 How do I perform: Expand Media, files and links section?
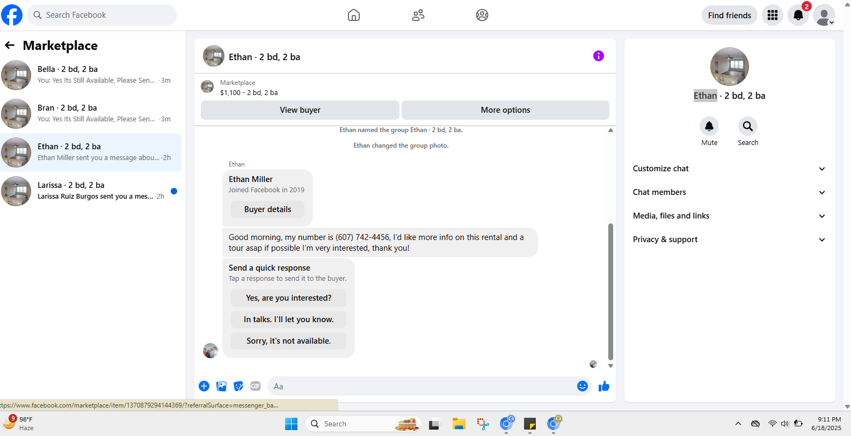tap(729, 216)
